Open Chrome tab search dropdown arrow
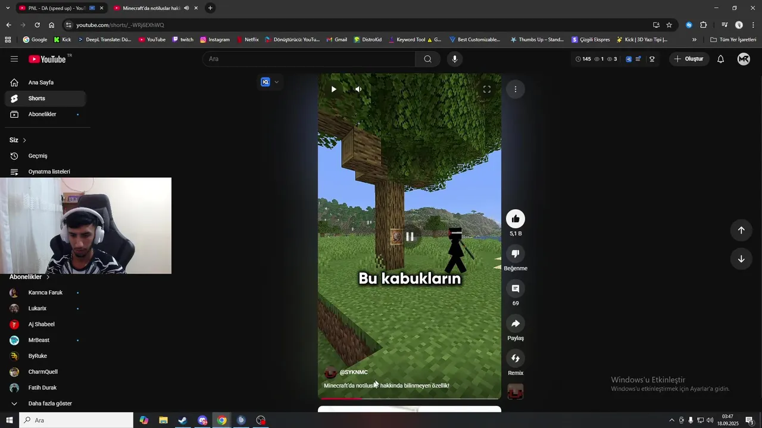The image size is (762, 428). click(x=8, y=8)
